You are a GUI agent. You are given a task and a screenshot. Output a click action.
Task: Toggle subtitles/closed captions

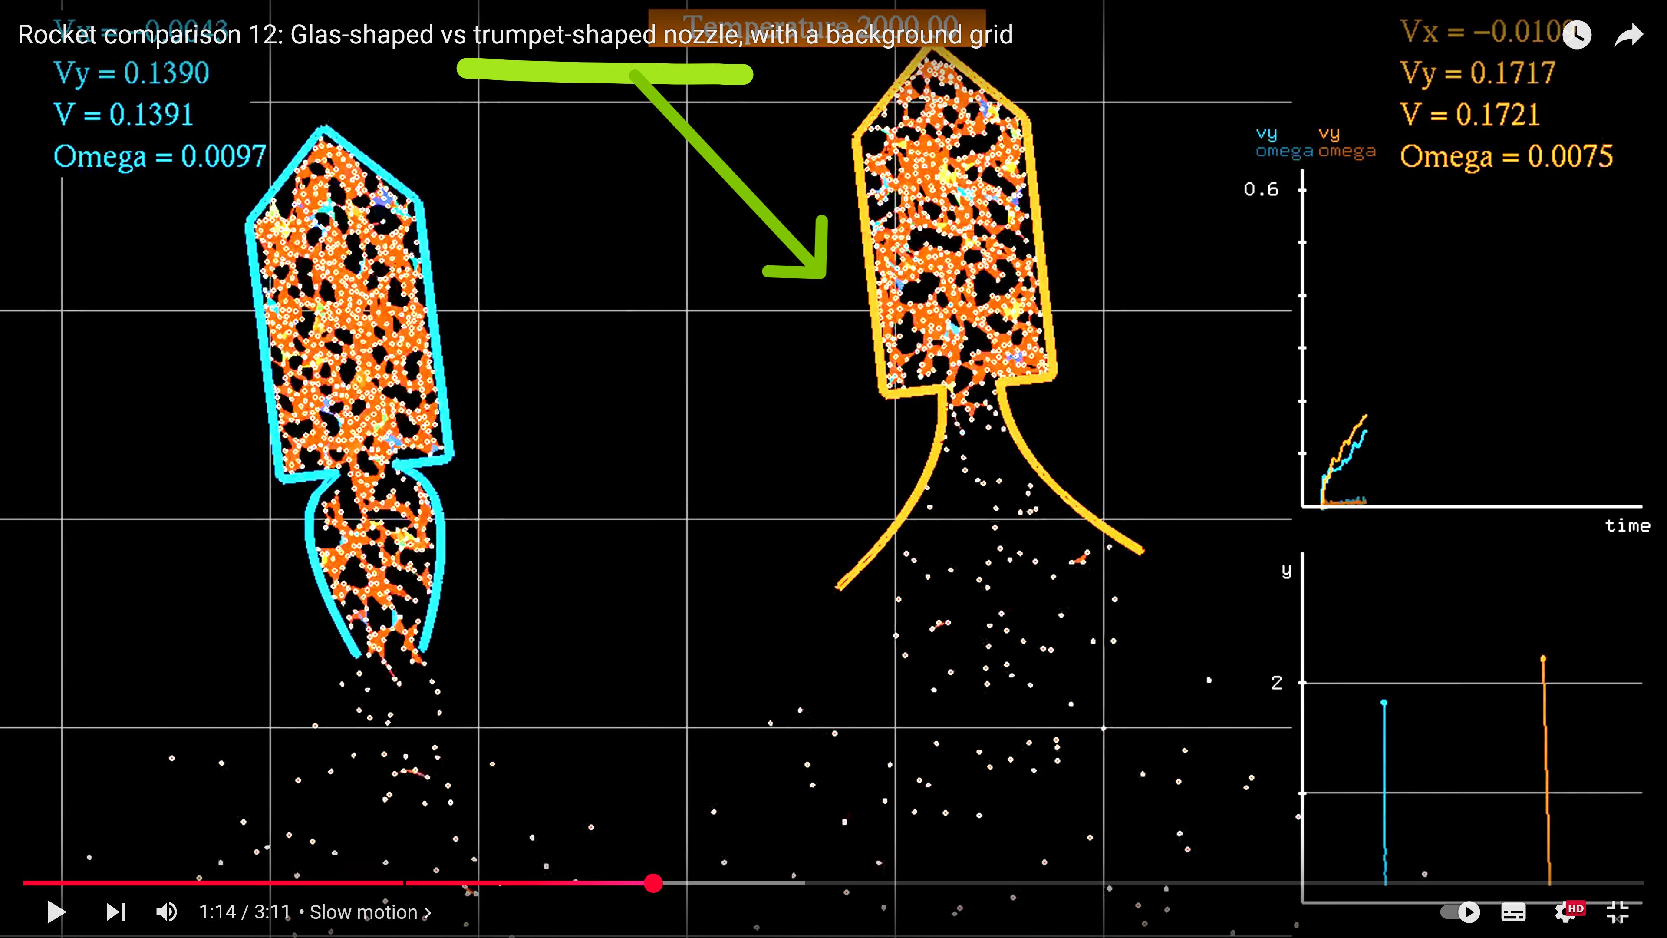1513,912
